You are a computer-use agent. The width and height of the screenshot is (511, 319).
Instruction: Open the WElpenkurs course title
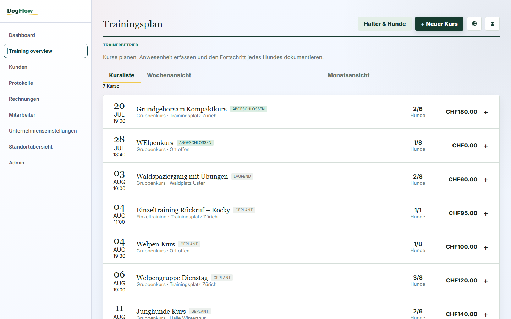(155, 142)
